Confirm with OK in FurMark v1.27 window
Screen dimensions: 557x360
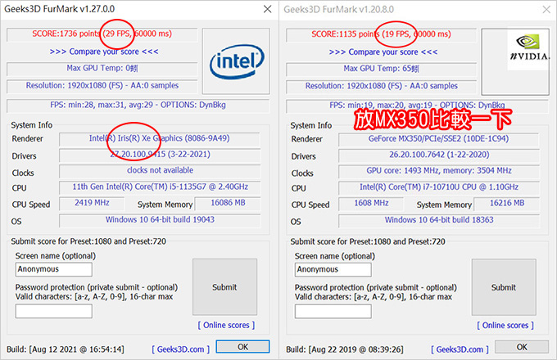click(243, 347)
